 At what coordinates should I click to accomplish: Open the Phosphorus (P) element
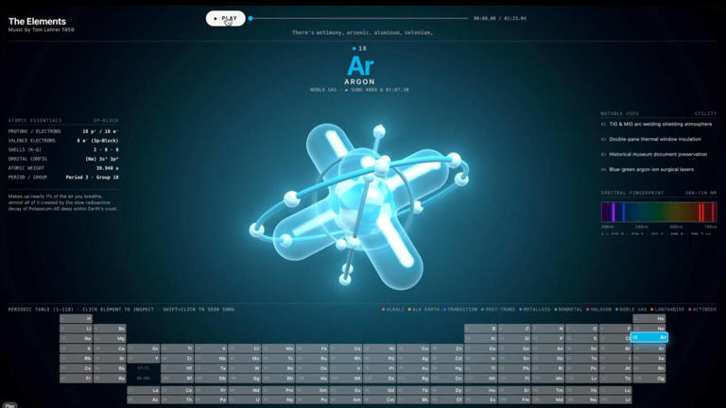pos(548,339)
